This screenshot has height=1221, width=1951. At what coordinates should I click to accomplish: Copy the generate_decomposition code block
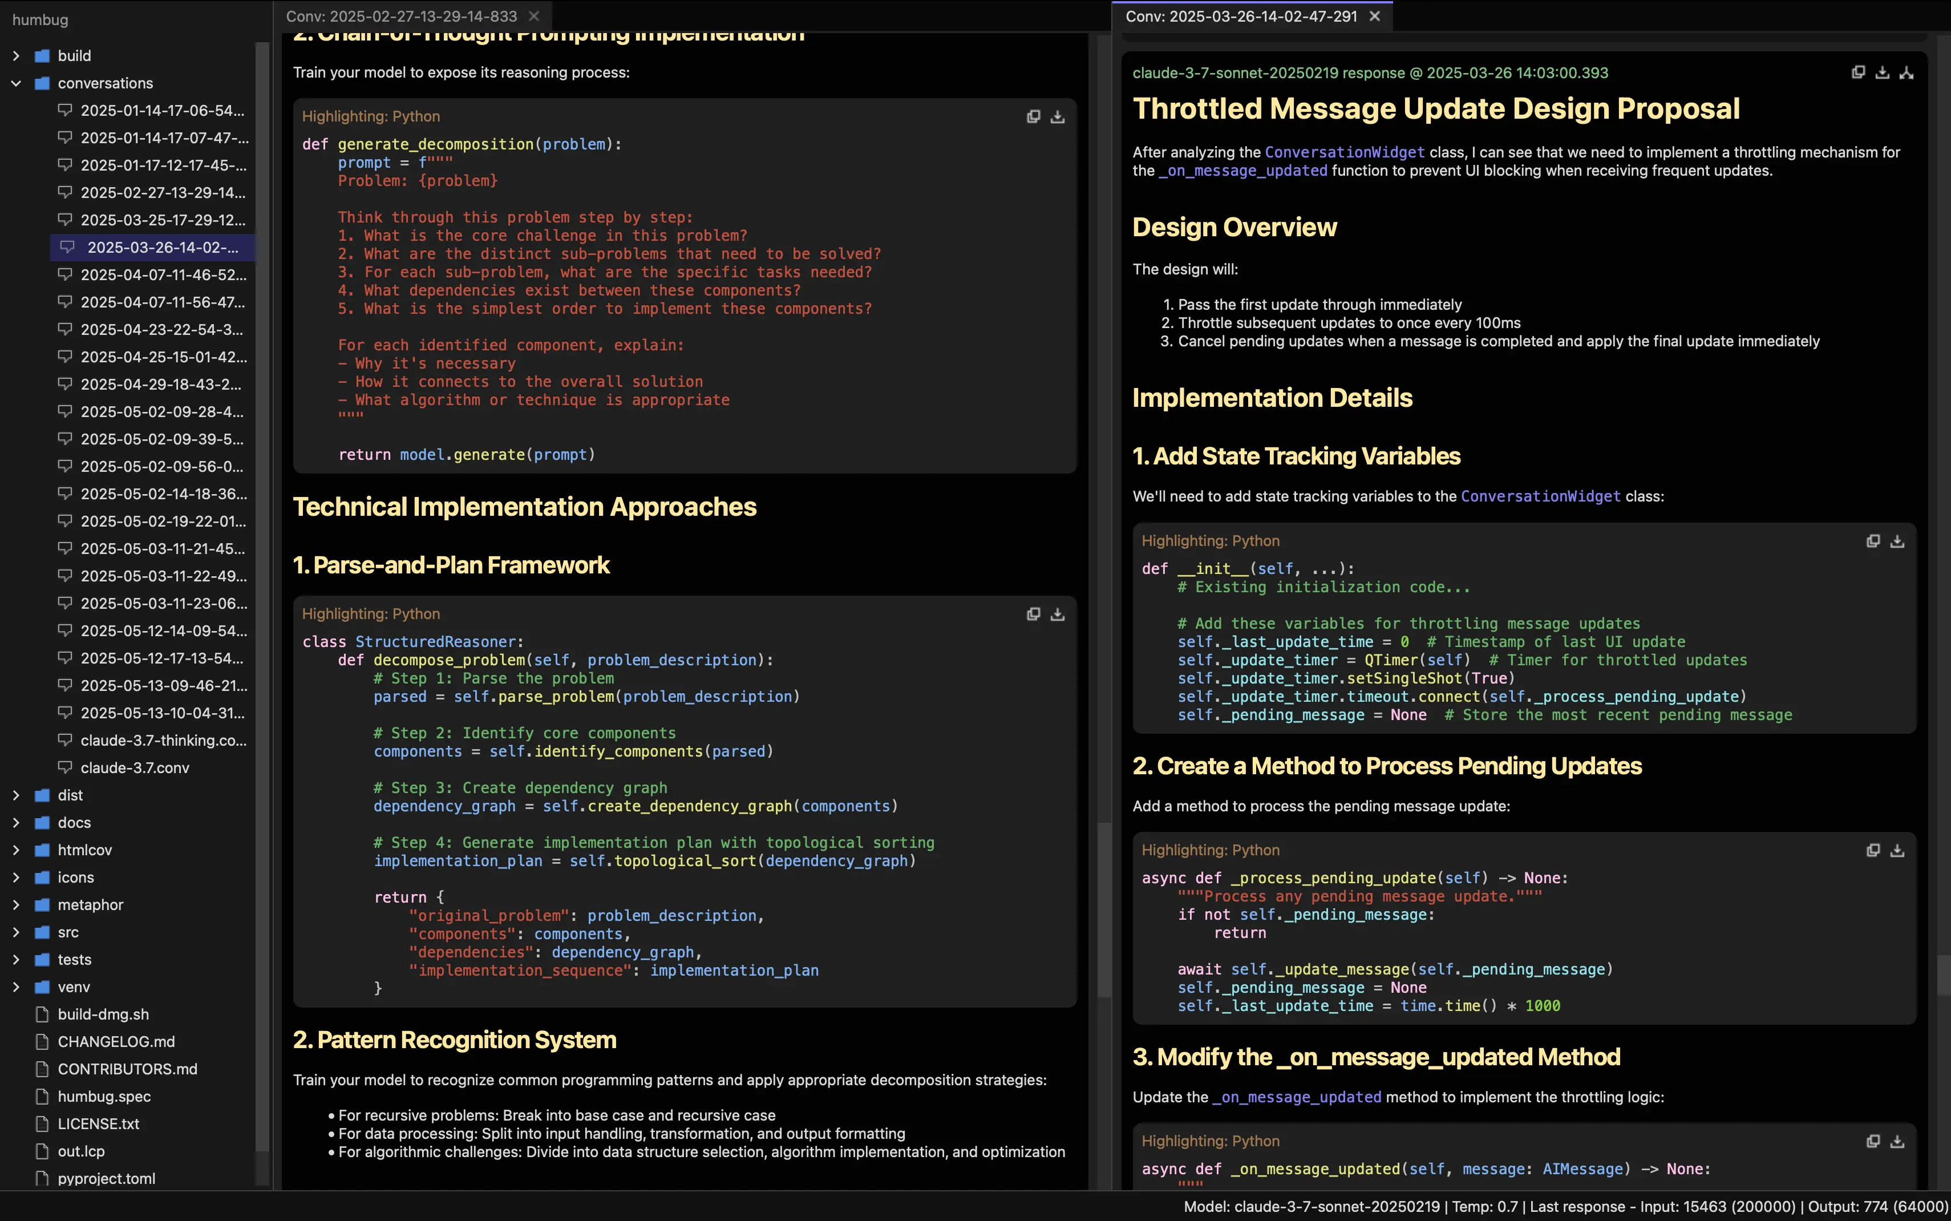pos(1033,116)
